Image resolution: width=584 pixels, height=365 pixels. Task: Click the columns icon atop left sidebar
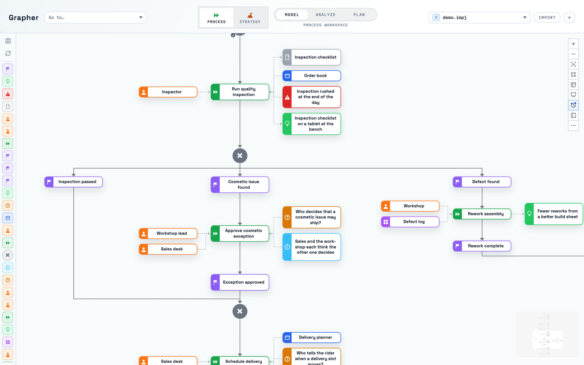tap(8, 41)
